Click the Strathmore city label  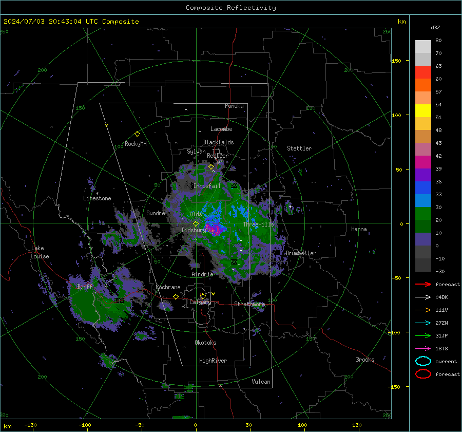[x=249, y=304]
